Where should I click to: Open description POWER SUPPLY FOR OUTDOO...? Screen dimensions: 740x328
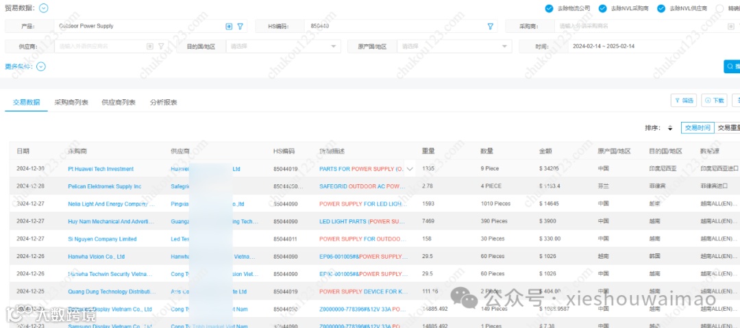(x=362, y=239)
